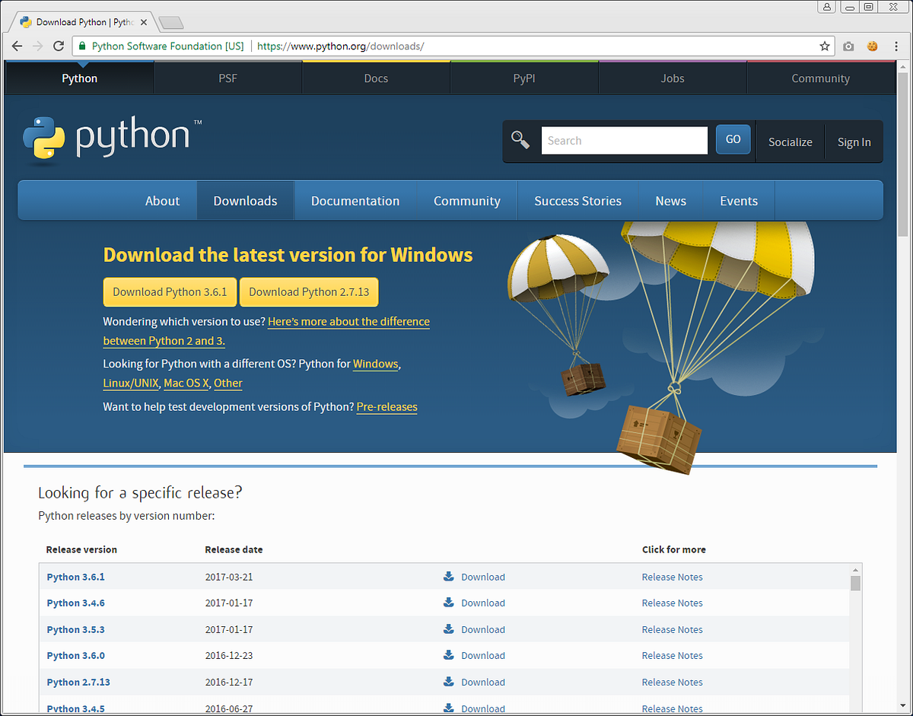Open the Docs menu item
913x716 pixels.
(x=375, y=78)
